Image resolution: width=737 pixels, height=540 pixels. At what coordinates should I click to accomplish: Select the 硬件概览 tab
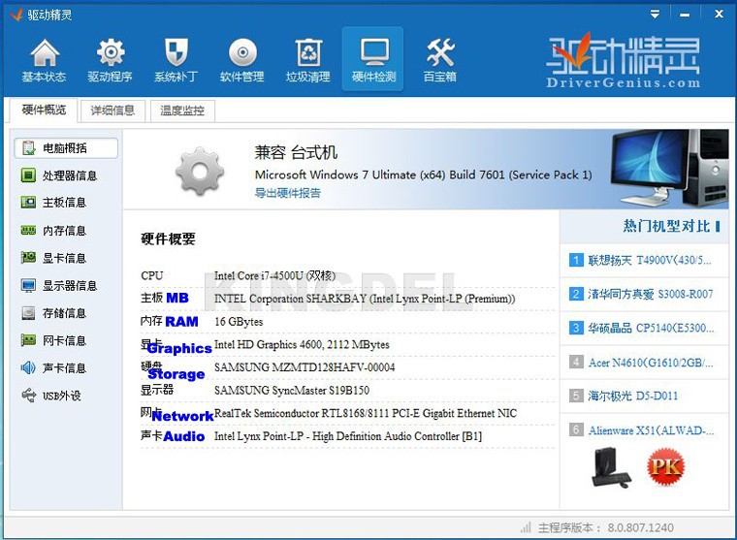pyautogui.click(x=44, y=111)
